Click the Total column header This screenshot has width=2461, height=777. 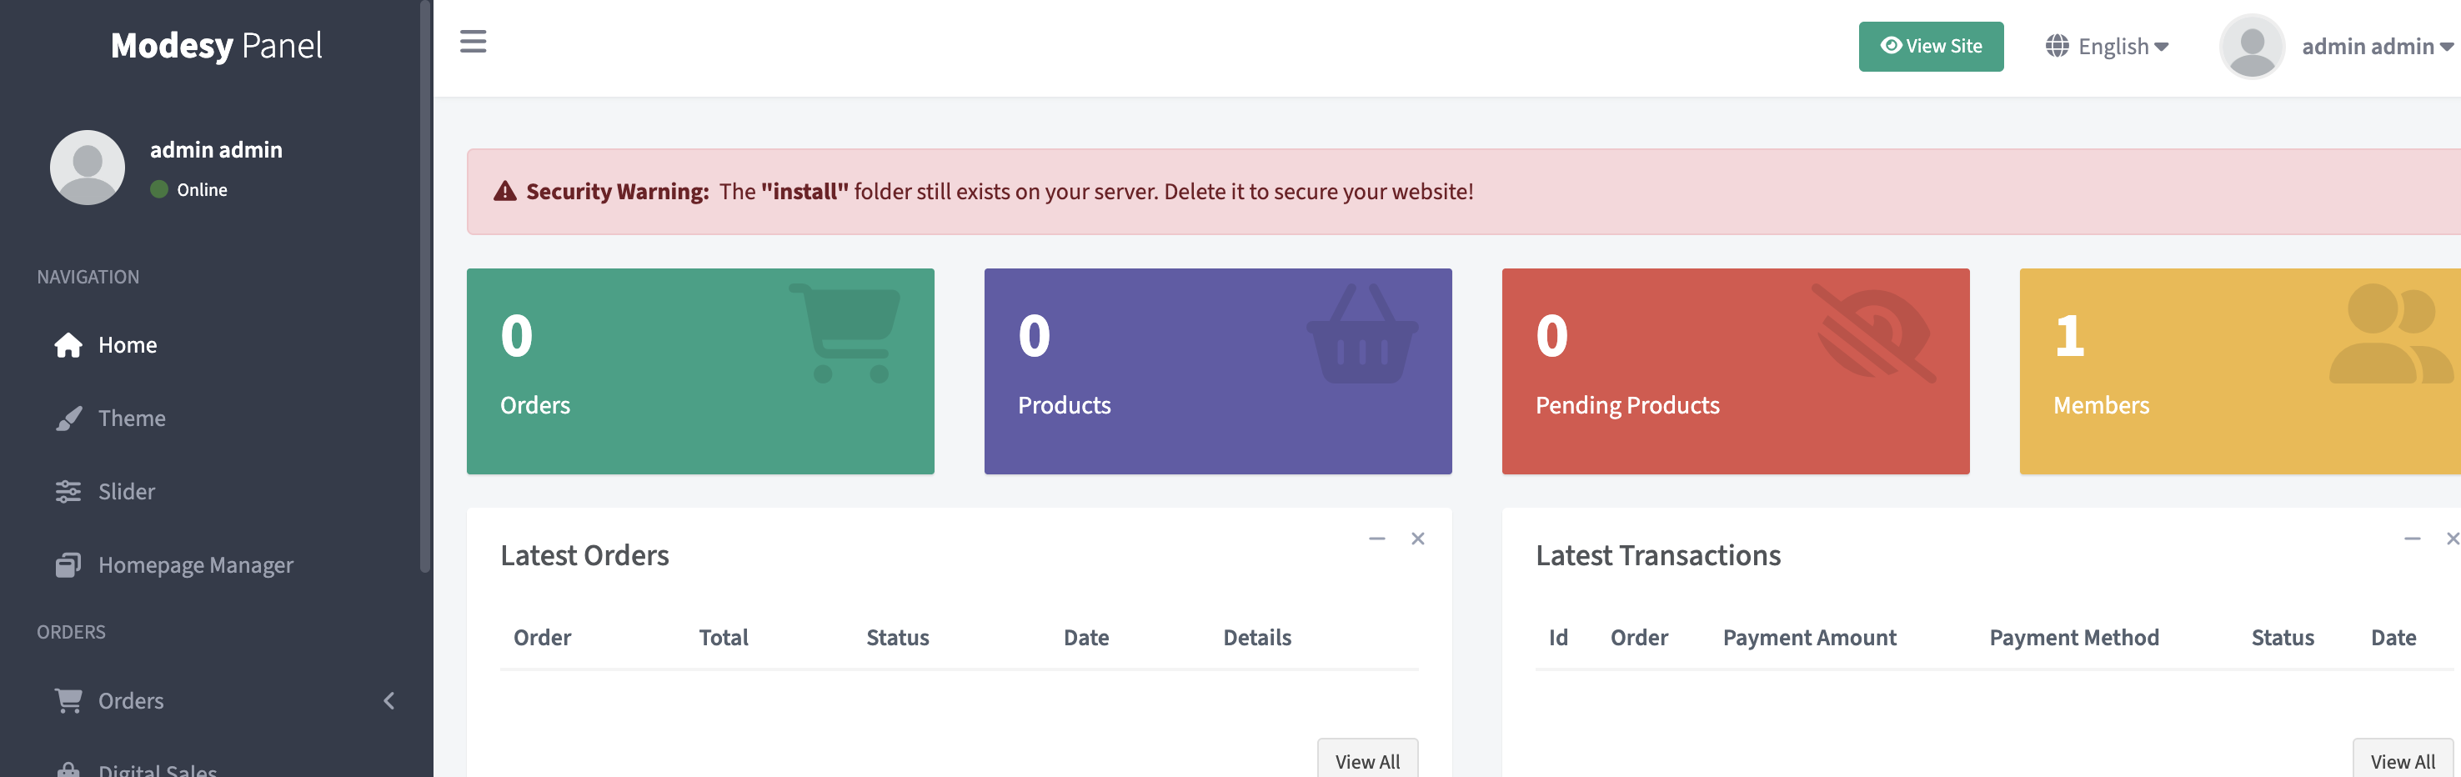[x=723, y=638]
